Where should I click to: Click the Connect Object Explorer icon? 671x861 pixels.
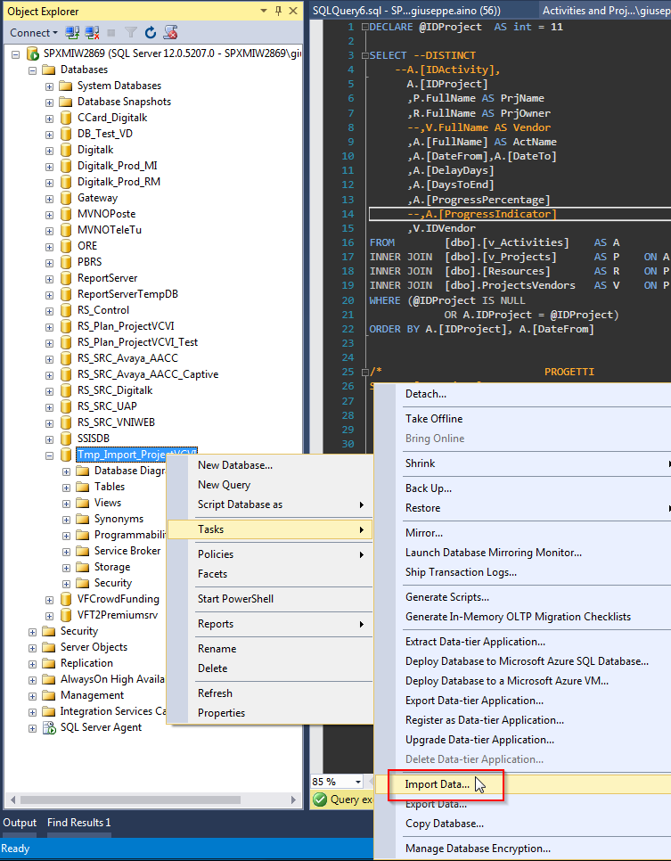[72, 33]
